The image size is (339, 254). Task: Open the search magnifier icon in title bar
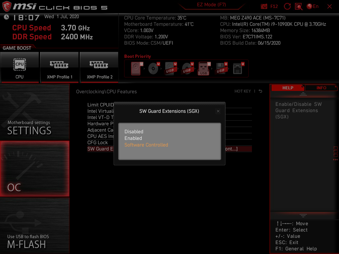[x=298, y=6]
